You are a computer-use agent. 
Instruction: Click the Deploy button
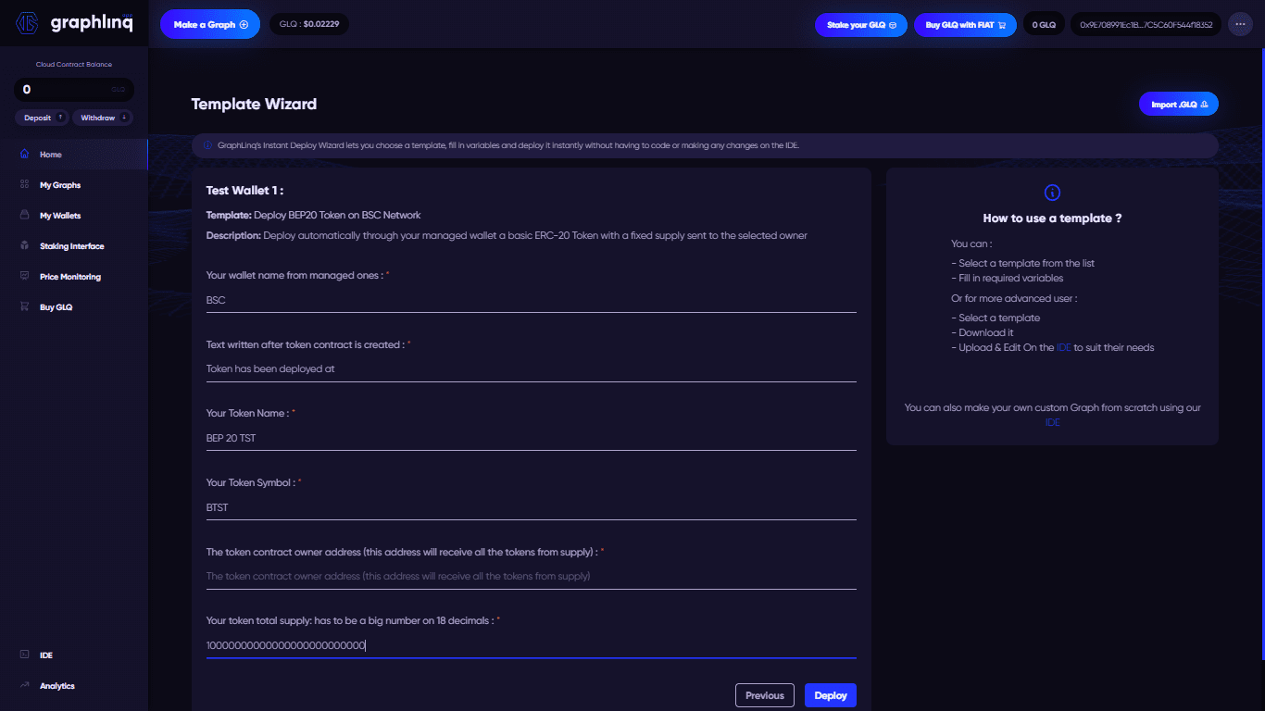[x=830, y=695]
